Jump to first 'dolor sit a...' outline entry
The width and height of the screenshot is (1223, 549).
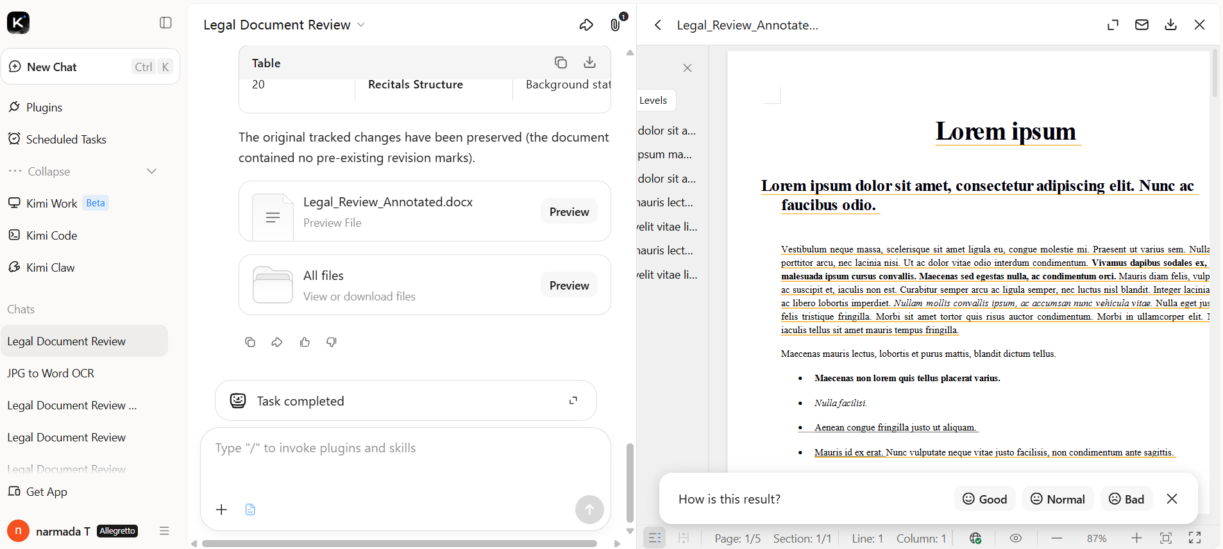click(666, 130)
